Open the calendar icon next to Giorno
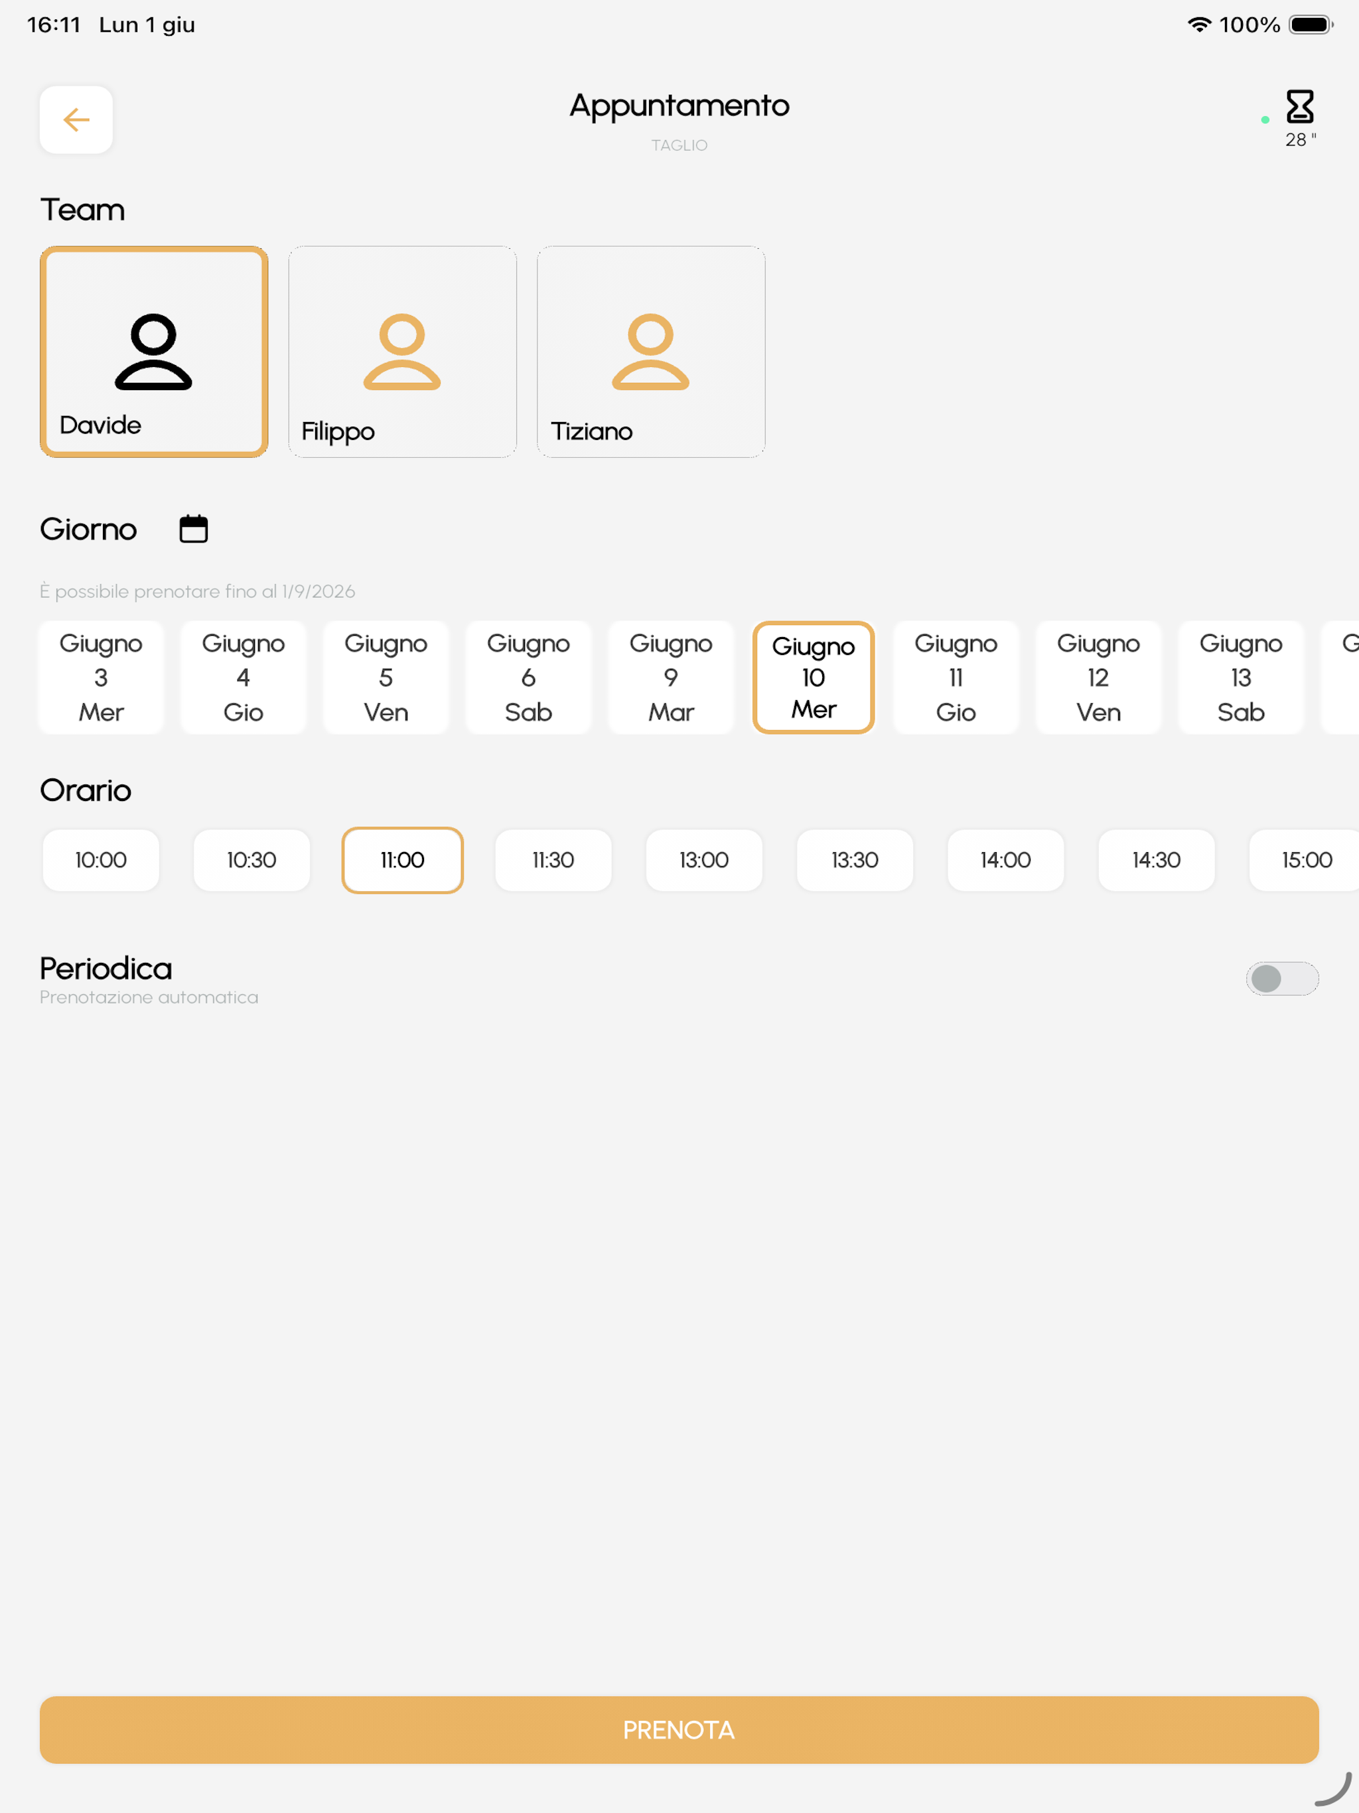The height and width of the screenshot is (1813, 1359). pos(194,529)
